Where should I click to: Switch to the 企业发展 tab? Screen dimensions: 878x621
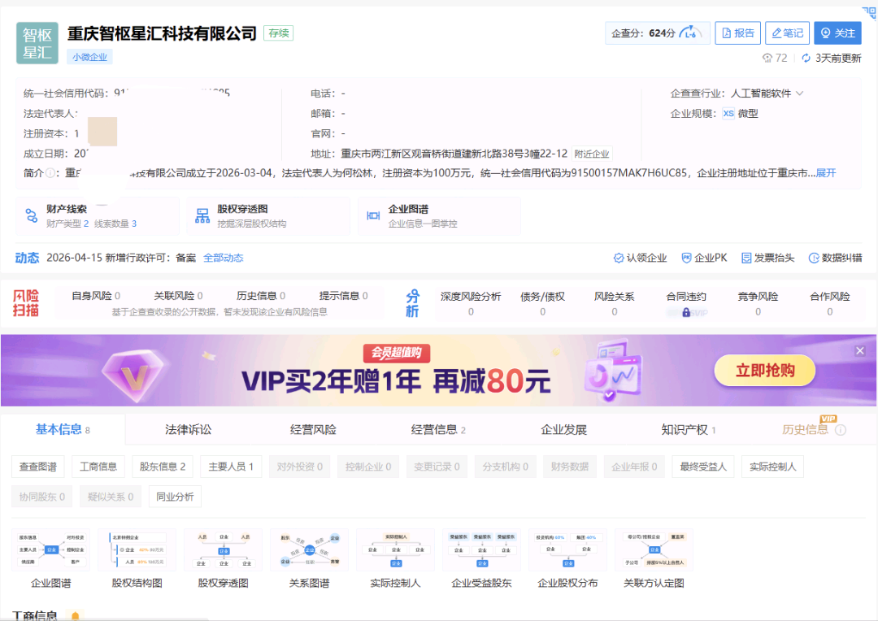tap(563, 429)
